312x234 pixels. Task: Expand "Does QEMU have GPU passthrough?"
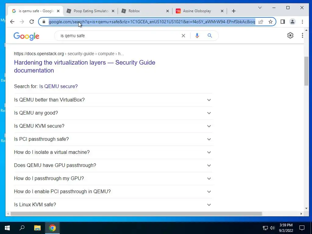(113, 165)
